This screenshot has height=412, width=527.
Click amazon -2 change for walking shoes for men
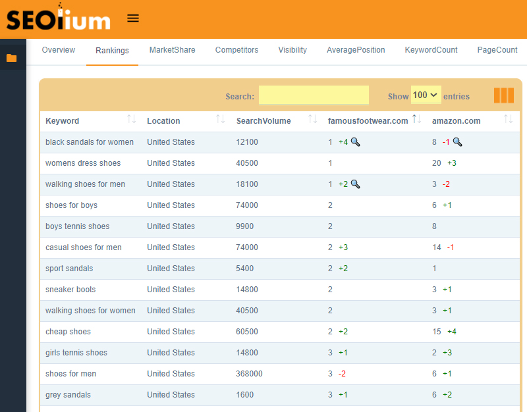click(x=446, y=184)
